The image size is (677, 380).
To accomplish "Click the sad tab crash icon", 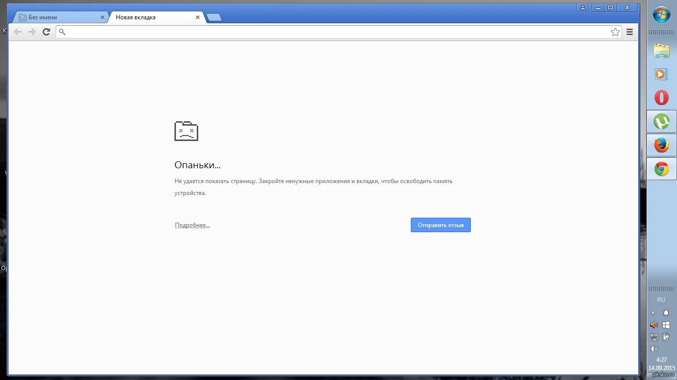I will coord(186,131).
